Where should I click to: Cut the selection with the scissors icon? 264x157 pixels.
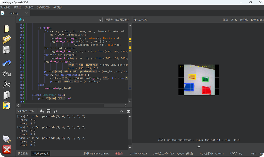(6, 84)
